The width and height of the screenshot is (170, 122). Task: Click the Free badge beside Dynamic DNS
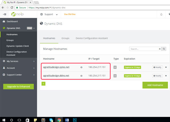tap(29, 28)
